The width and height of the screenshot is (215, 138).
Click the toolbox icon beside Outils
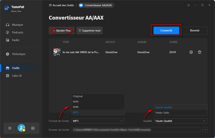click(8, 68)
